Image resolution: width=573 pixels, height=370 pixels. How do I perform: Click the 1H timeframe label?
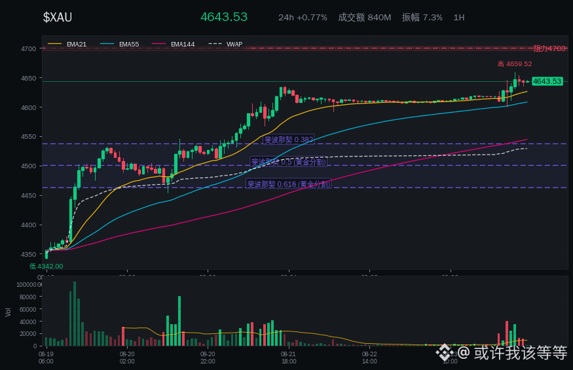[458, 18]
